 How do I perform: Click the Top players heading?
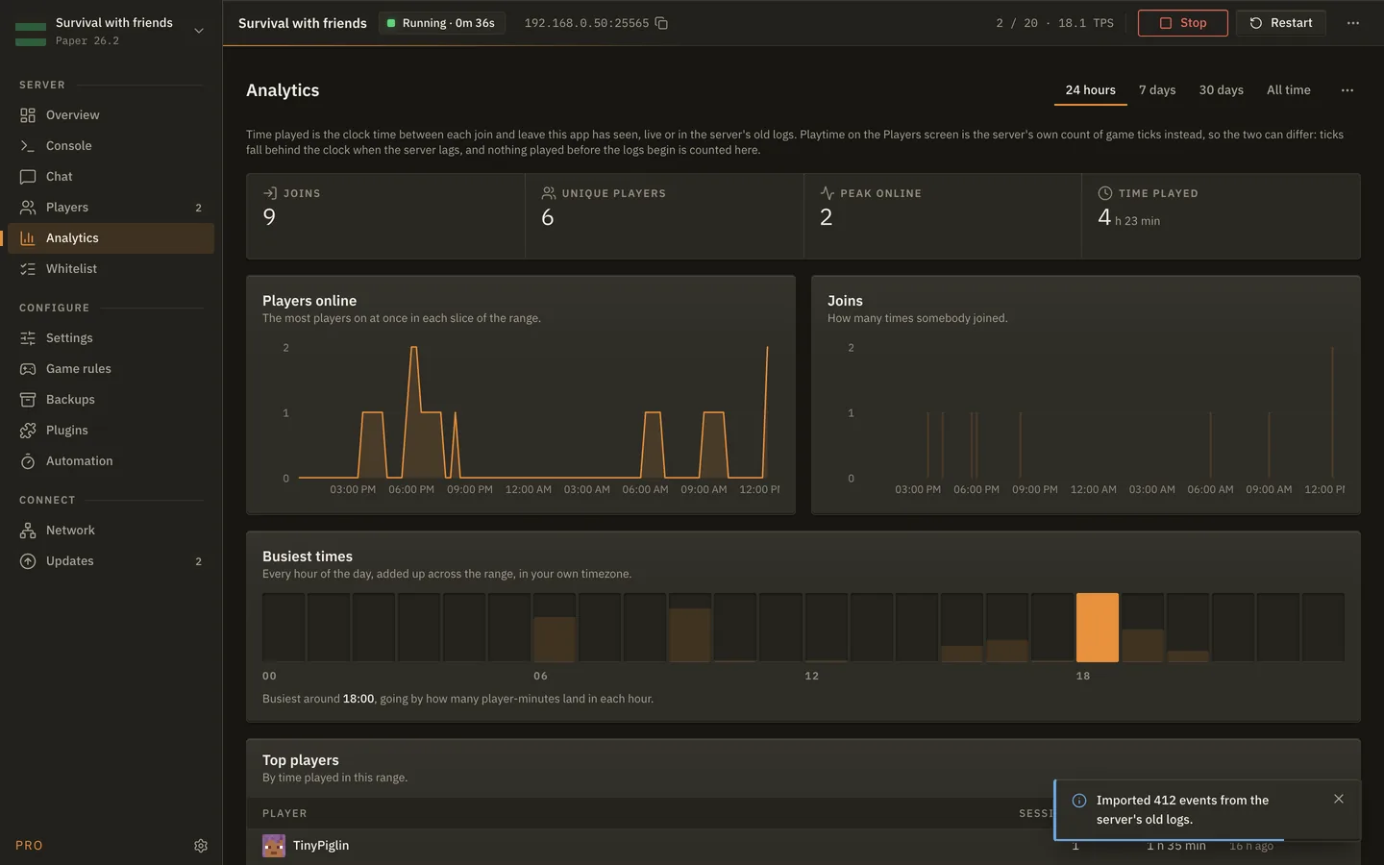pyautogui.click(x=301, y=760)
